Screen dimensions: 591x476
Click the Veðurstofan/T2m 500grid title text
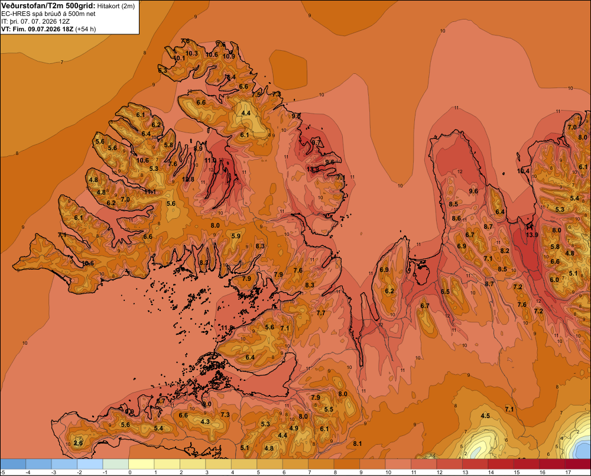click(x=48, y=6)
